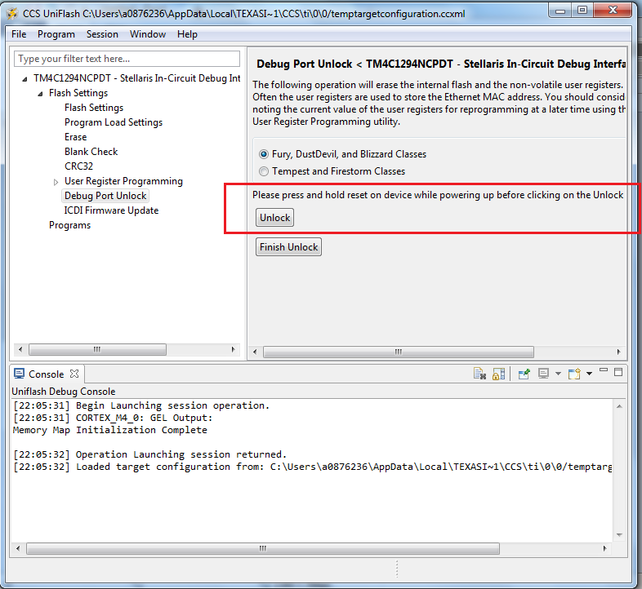Select the Programs tree item
642x589 pixels.
[69, 225]
